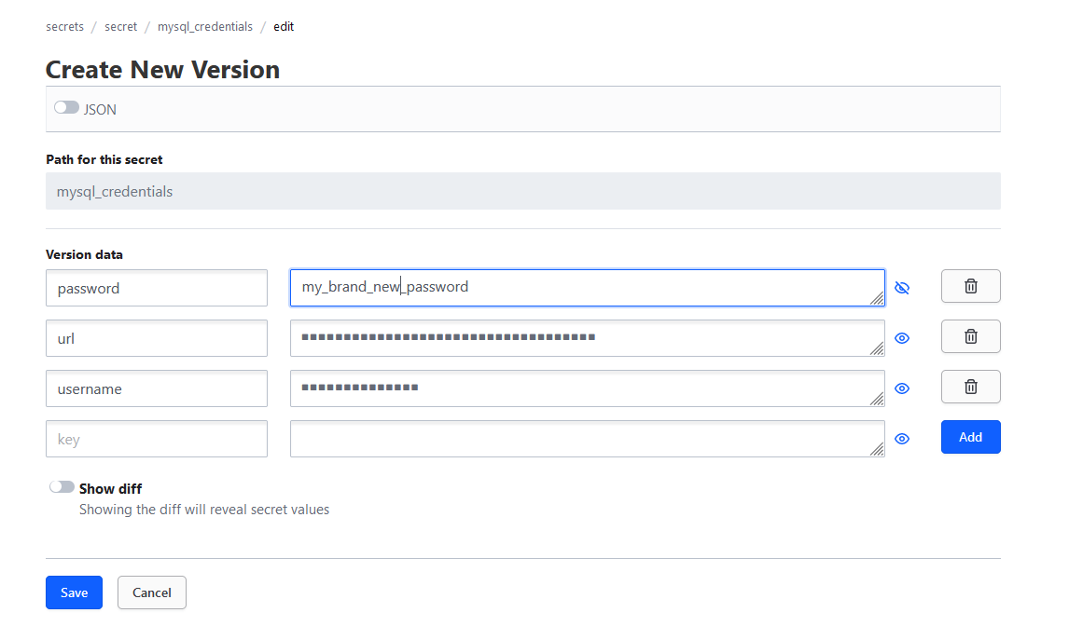The width and height of the screenshot is (1069, 640).
Task: Click the secret breadcrumb link
Action: coord(120,26)
